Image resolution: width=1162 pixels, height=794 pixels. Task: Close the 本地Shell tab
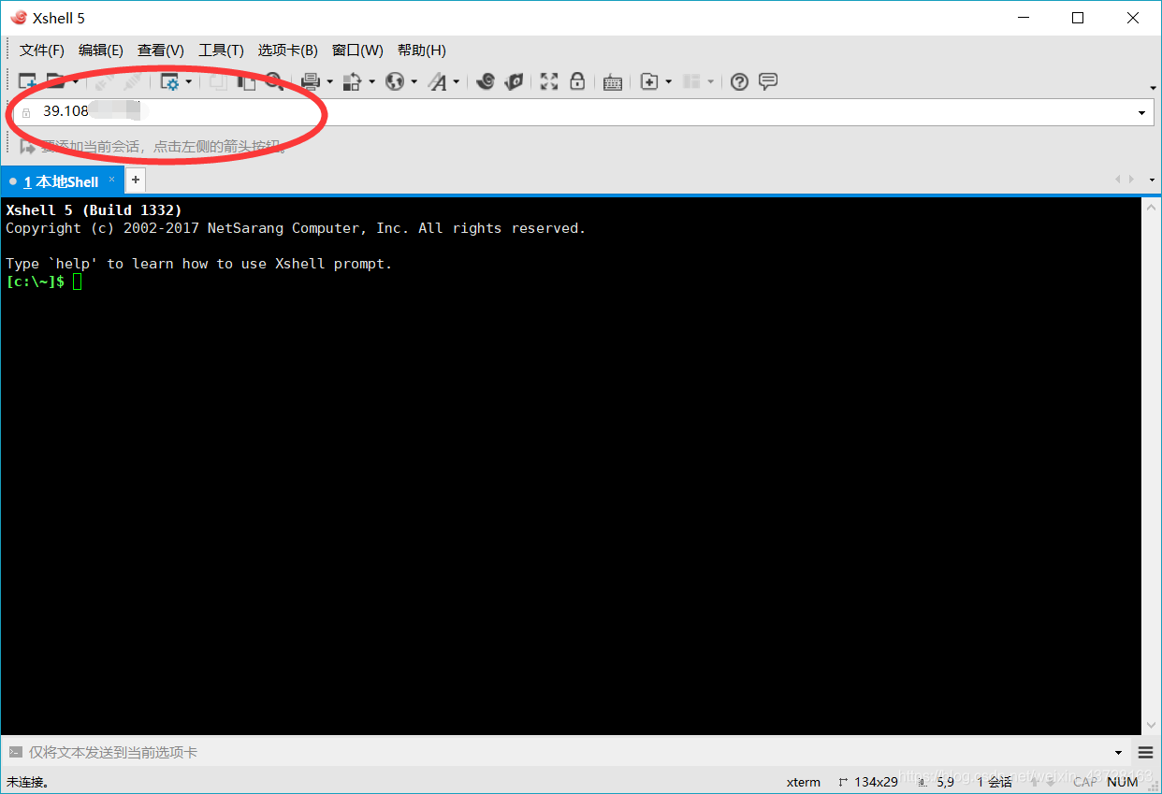point(112,180)
